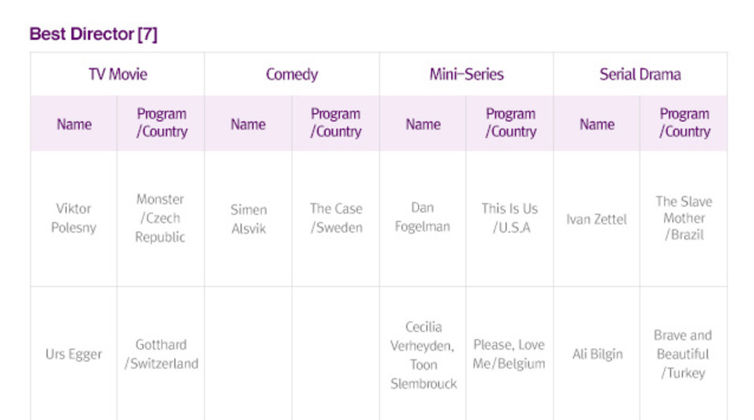Select the Ali Bilgin cell
Viewport: 754px width, 420px height.
coord(596,354)
